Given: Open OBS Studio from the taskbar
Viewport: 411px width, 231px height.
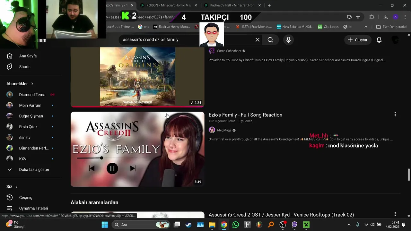Looking at the screenshot, I should pyautogui.click(x=283, y=225).
